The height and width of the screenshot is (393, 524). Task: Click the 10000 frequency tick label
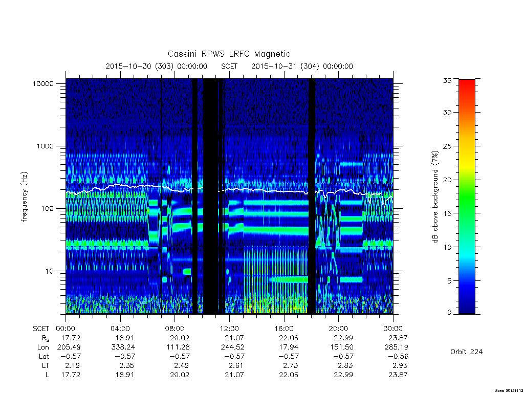43,83
